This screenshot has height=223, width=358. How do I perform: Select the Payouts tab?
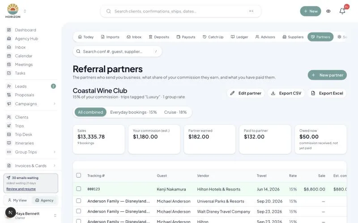pos(186,37)
